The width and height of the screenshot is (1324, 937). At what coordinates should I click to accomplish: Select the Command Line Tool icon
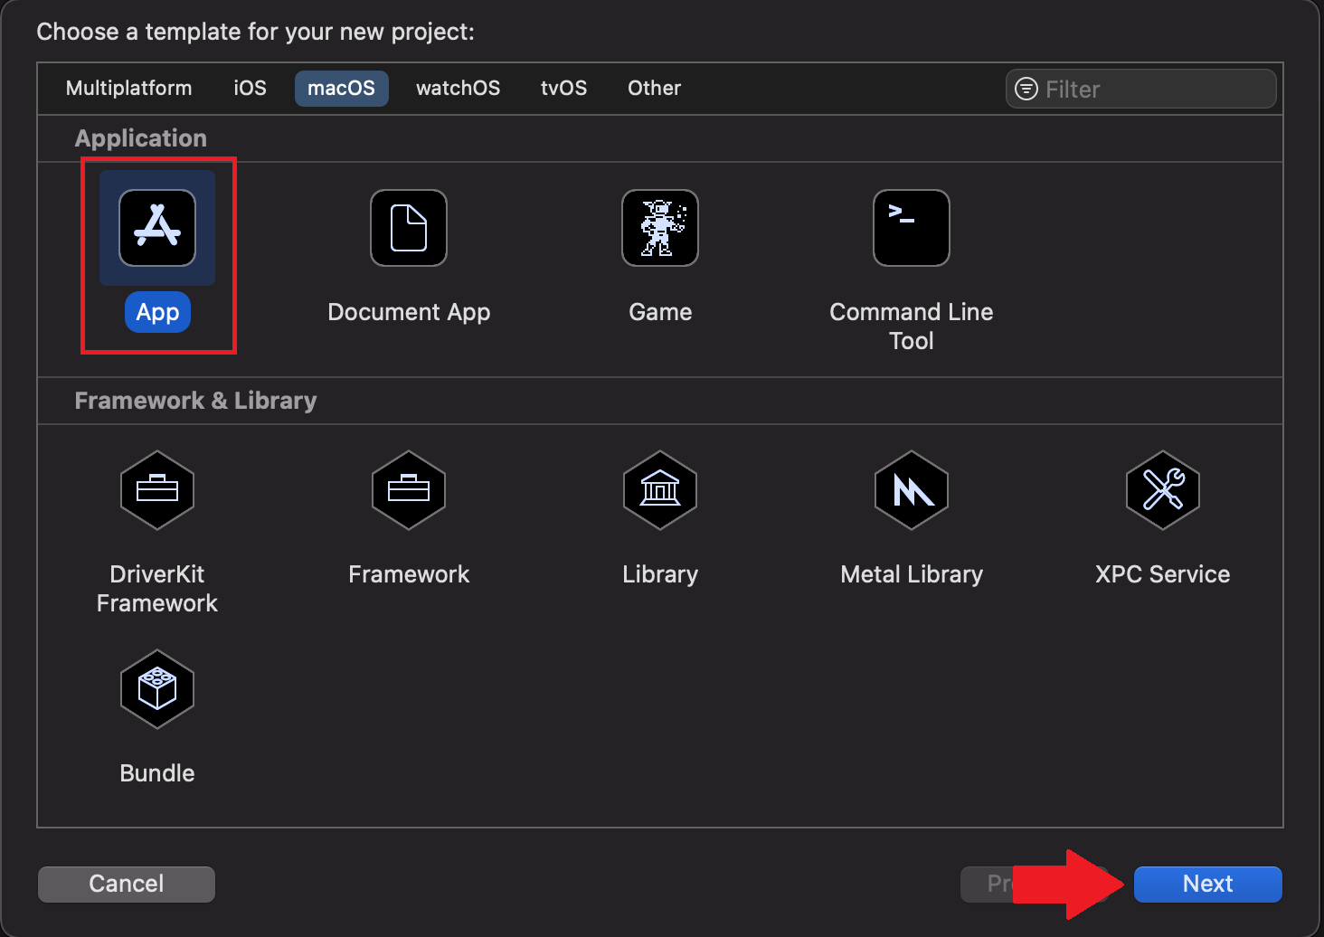click(912, 228)
